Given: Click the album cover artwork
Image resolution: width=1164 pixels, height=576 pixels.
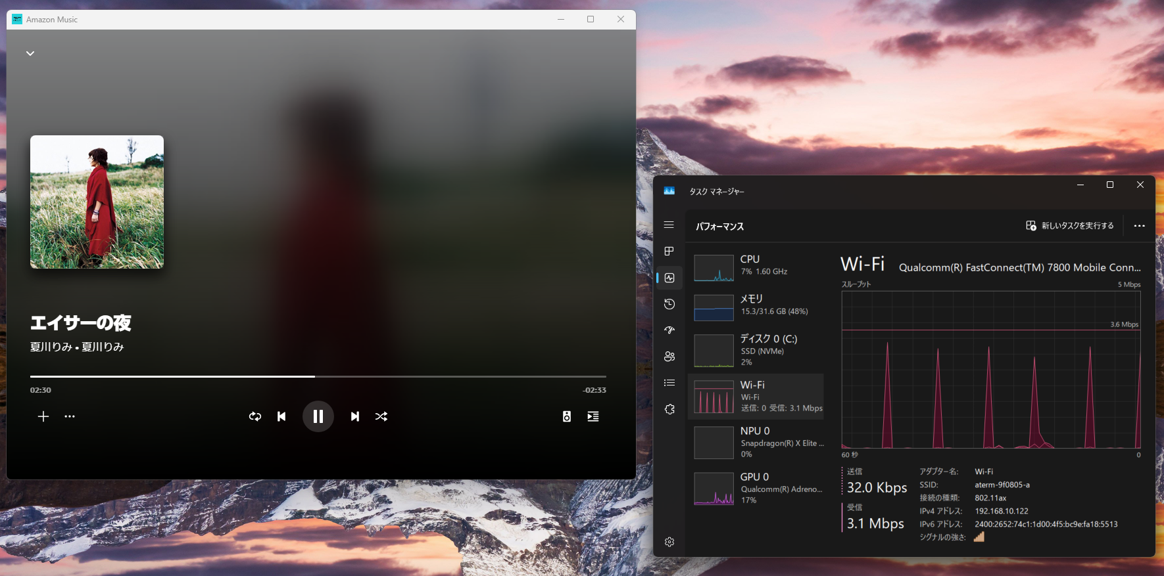Looking at the screenshot, I should 97,202.
